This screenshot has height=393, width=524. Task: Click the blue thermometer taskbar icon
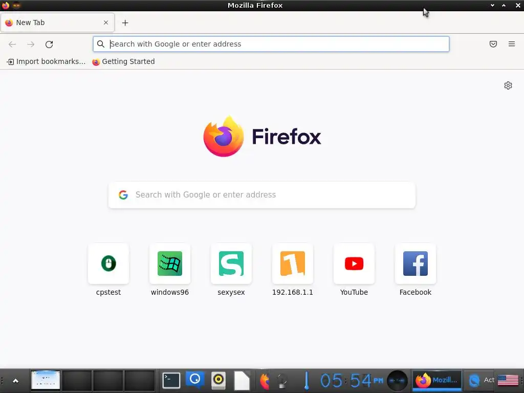[x=307, y=381]
